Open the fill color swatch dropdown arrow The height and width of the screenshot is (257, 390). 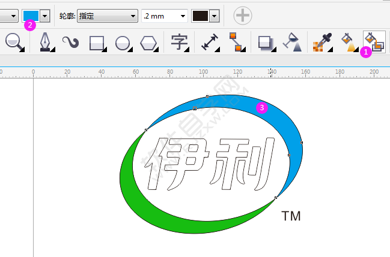point(45,16)
